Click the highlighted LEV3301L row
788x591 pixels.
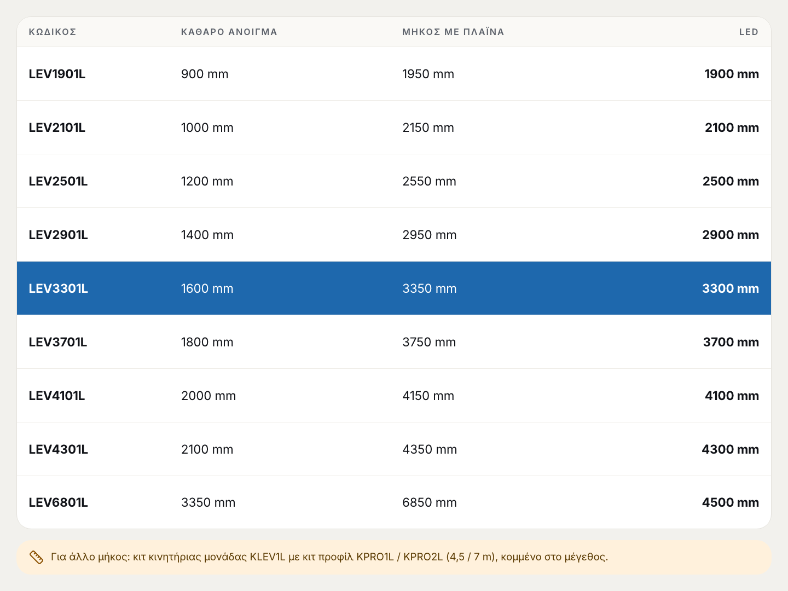[394, 288]
